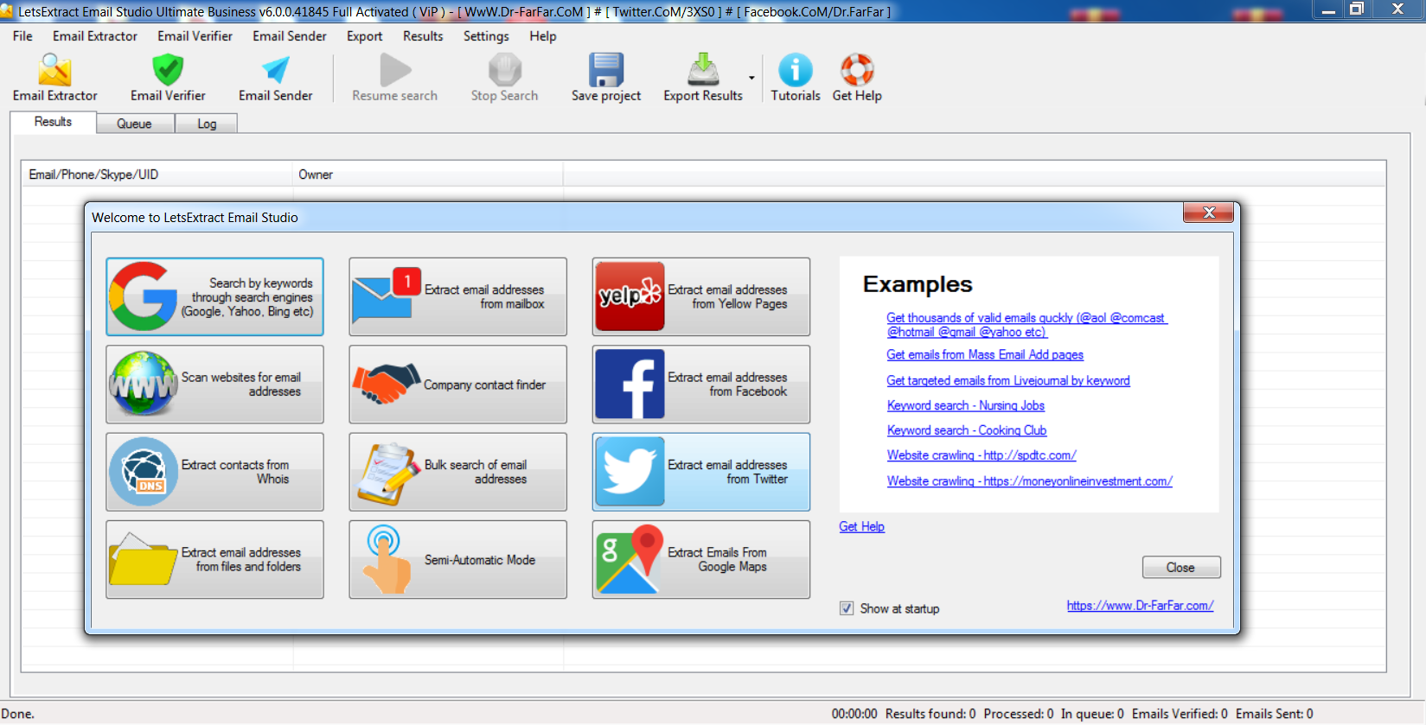Viewport: 1426px width, 725px height.
Task: Open the Tutorials info icon
Action: tap(795, 71)
